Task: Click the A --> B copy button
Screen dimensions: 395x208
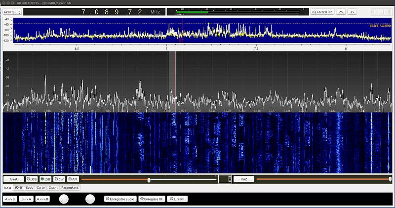Action: pos(10,199)
